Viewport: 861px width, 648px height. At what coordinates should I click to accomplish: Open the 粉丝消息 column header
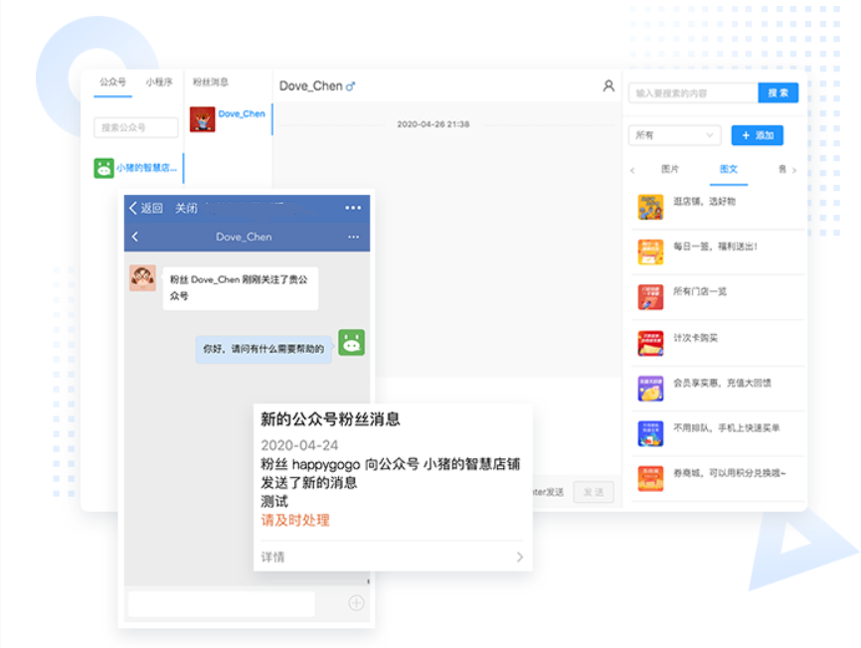211,82
